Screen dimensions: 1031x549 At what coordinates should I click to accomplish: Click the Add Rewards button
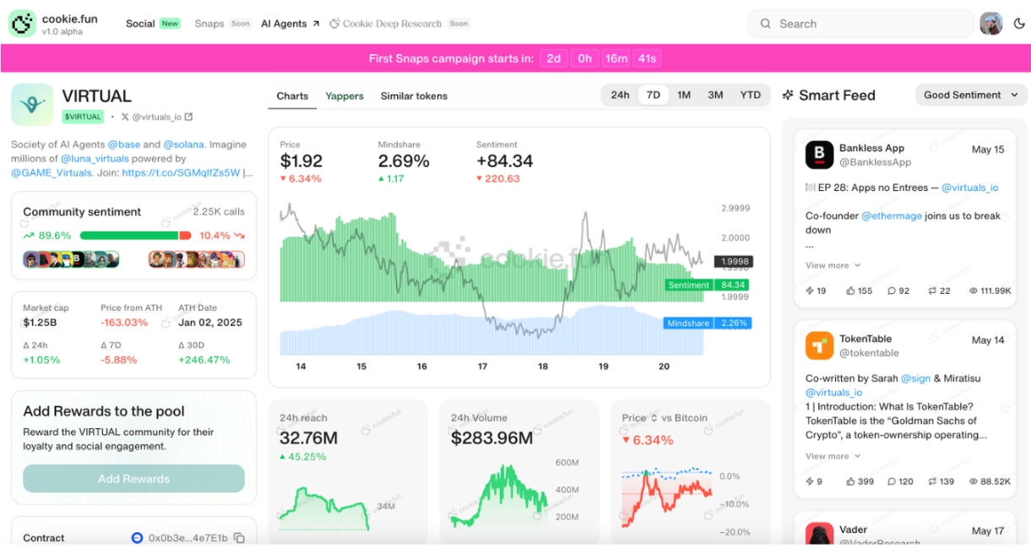pyautogui.click(x=133, y=478)
